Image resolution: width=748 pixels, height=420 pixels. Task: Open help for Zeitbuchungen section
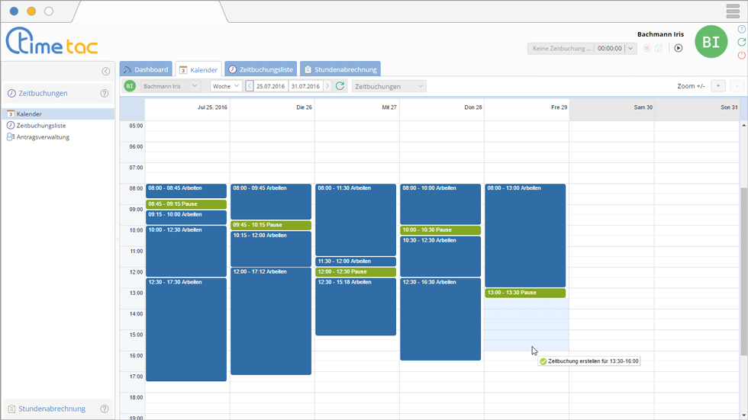[x=105, y=93]
